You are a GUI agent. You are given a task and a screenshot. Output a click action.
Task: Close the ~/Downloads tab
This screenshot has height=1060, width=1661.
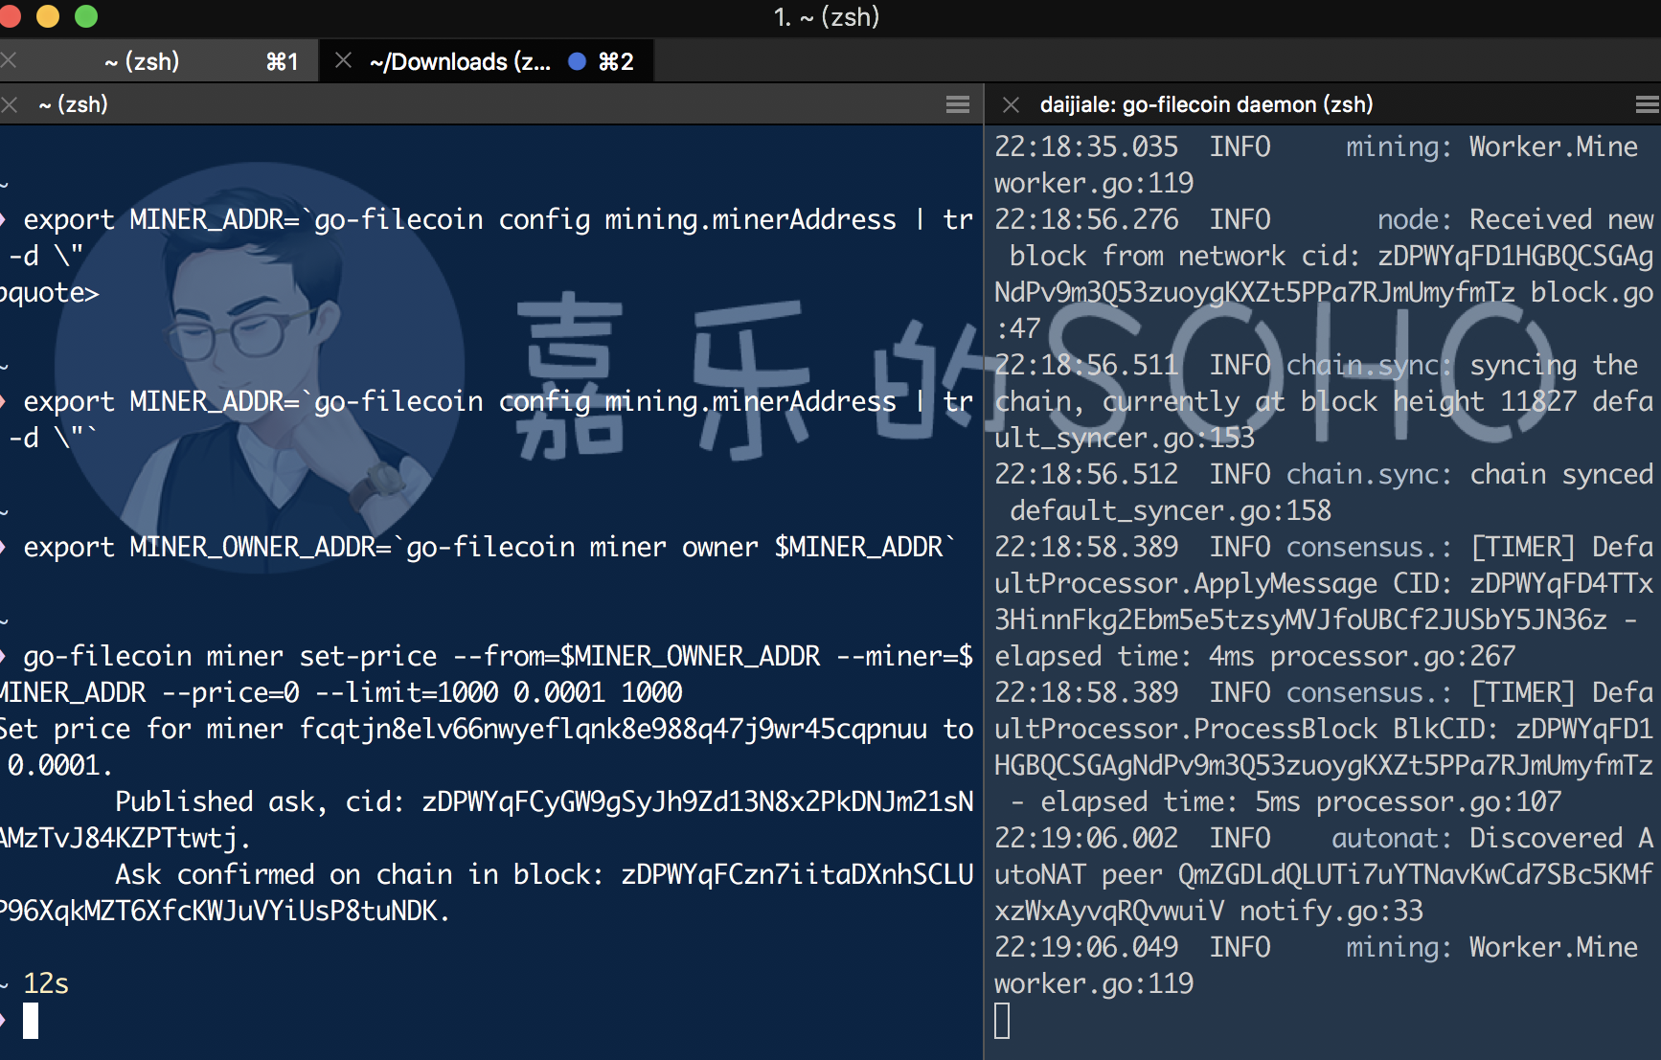[x=343, y=60]
